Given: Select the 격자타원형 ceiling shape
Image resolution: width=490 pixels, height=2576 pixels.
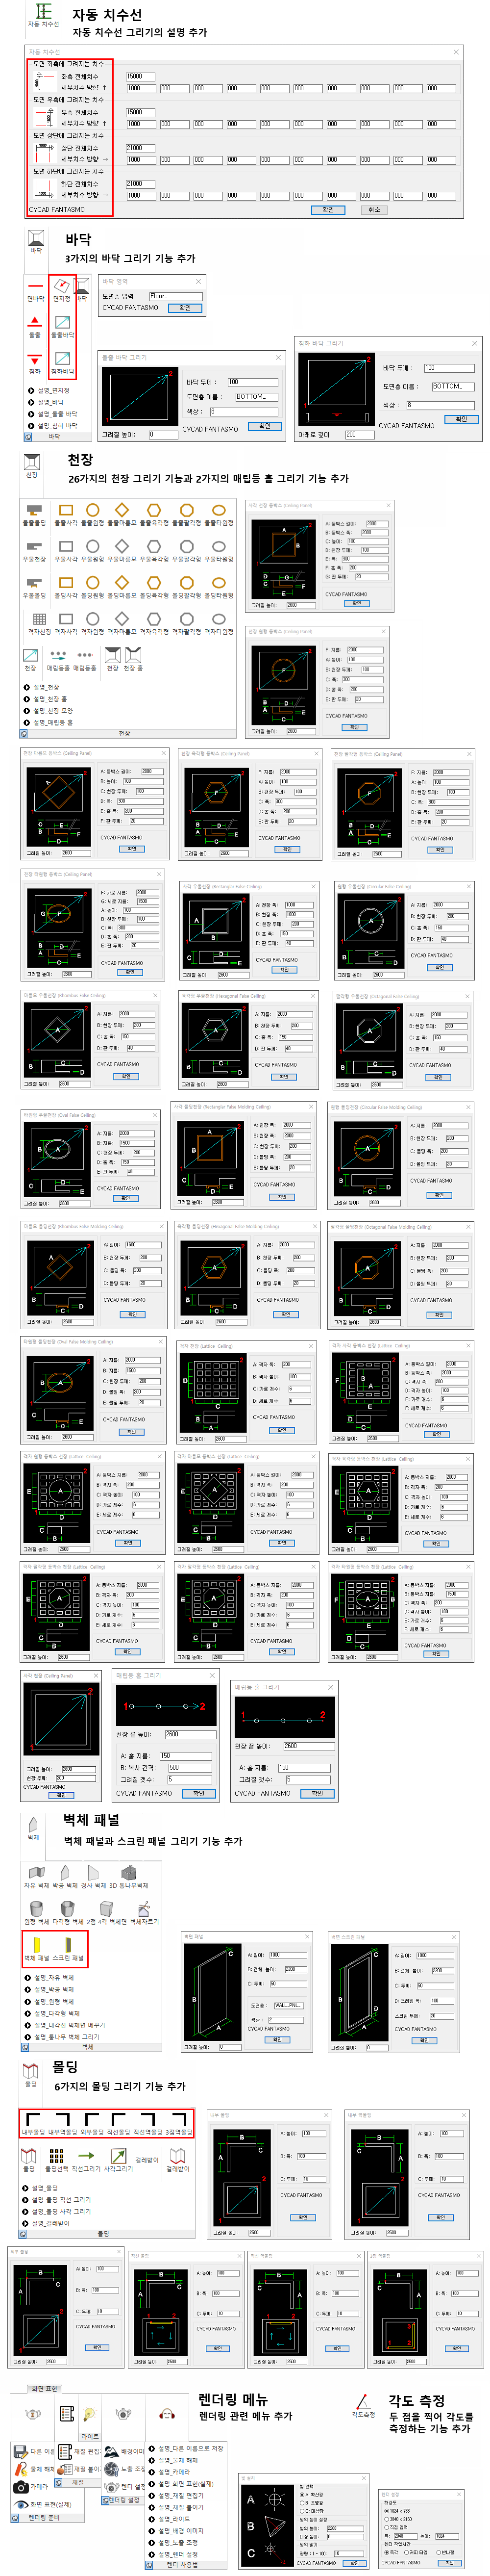Looking at the screenshot, I should (219, 624).
